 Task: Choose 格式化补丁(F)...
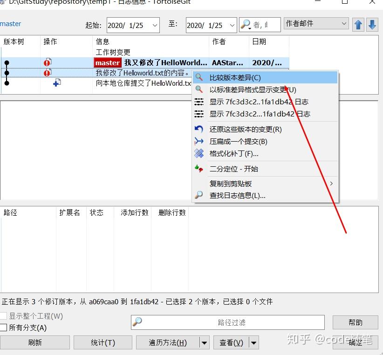[x=265, y=154]
